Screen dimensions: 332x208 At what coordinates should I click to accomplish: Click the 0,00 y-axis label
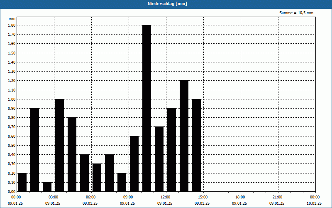click(x=12, y=191)
